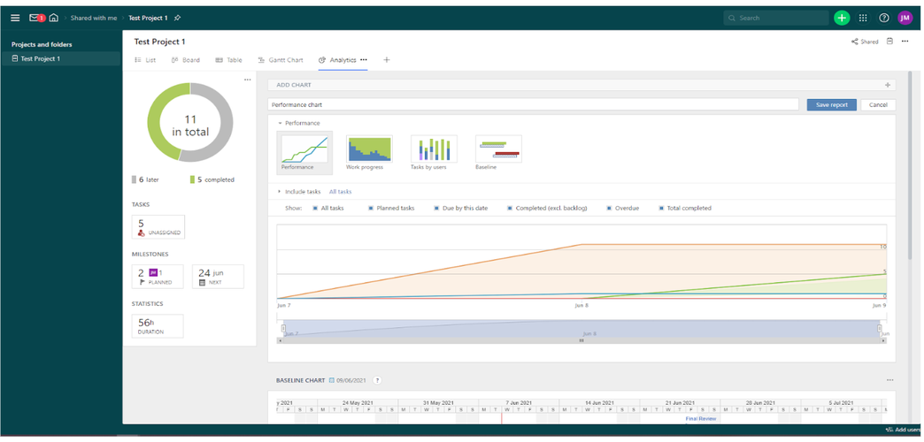Expand the Include tasks option
Image resolution: width=924 pixels, height=442 pixels.
coord(280,191)
